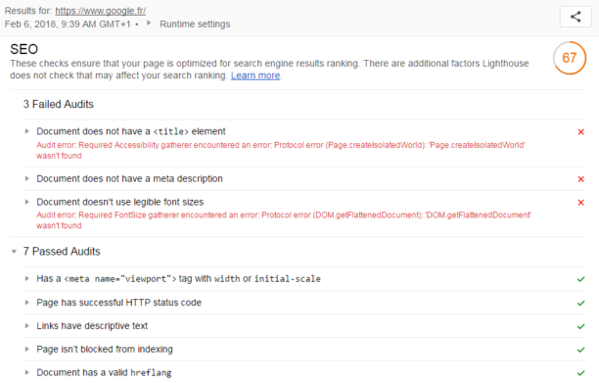Open the Learn more link

[255, 75]
